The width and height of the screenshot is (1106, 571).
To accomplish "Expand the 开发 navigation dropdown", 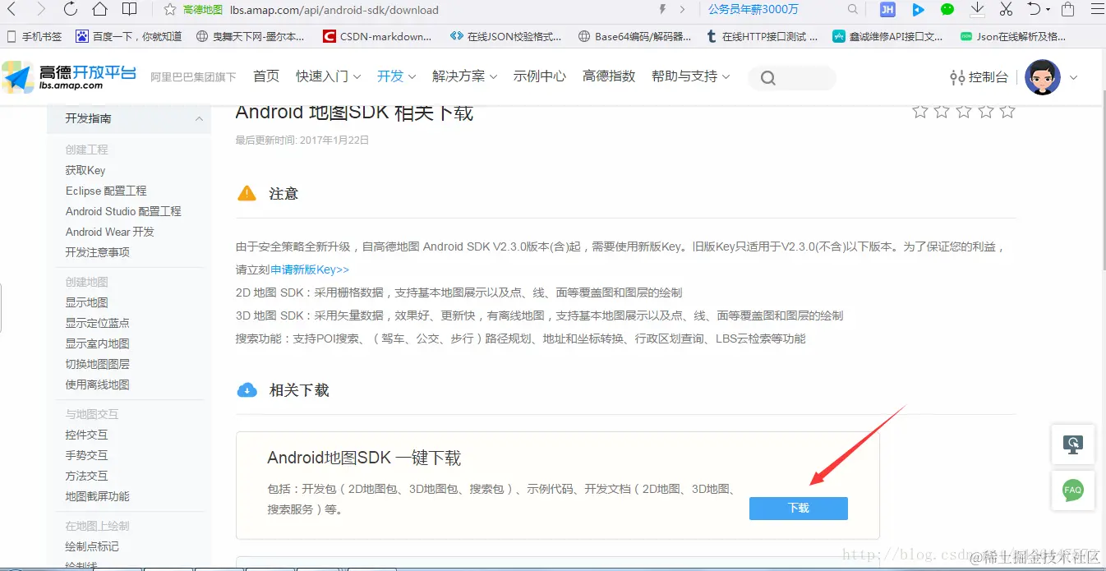I will point(391,76).
